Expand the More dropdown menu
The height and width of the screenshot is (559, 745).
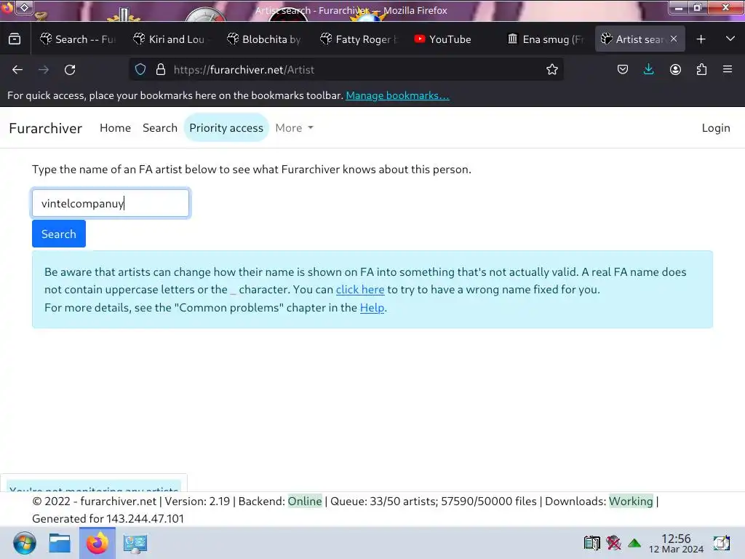point(294,128)
